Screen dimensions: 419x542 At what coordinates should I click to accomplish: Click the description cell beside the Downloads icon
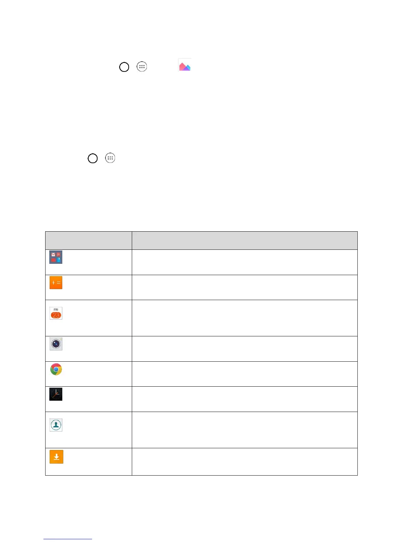pyautogui.click(x=245, y=462)
